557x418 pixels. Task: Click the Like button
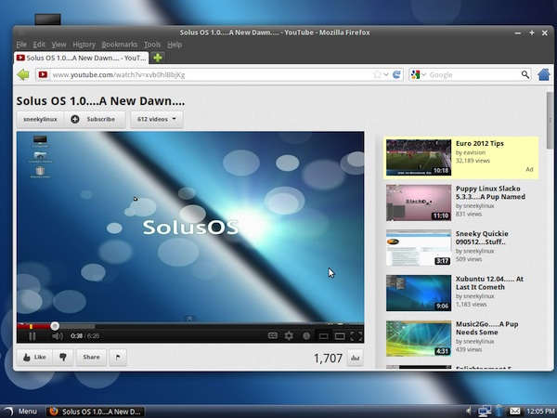[34, 358]
